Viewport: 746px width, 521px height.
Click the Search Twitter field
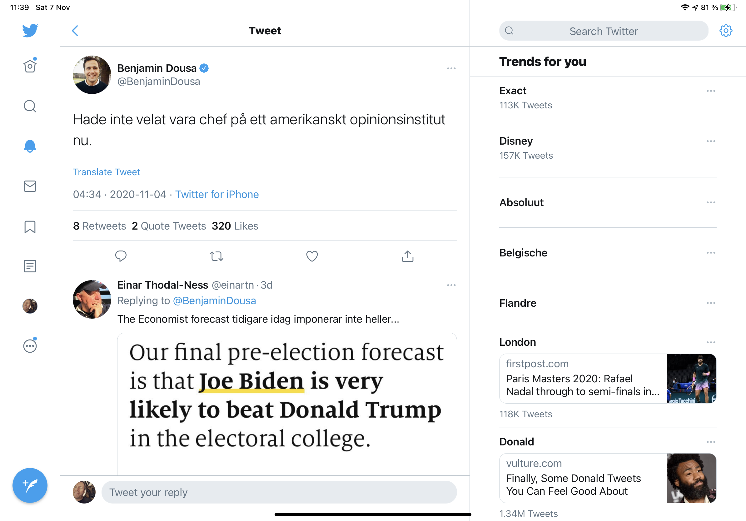(603, 31)
